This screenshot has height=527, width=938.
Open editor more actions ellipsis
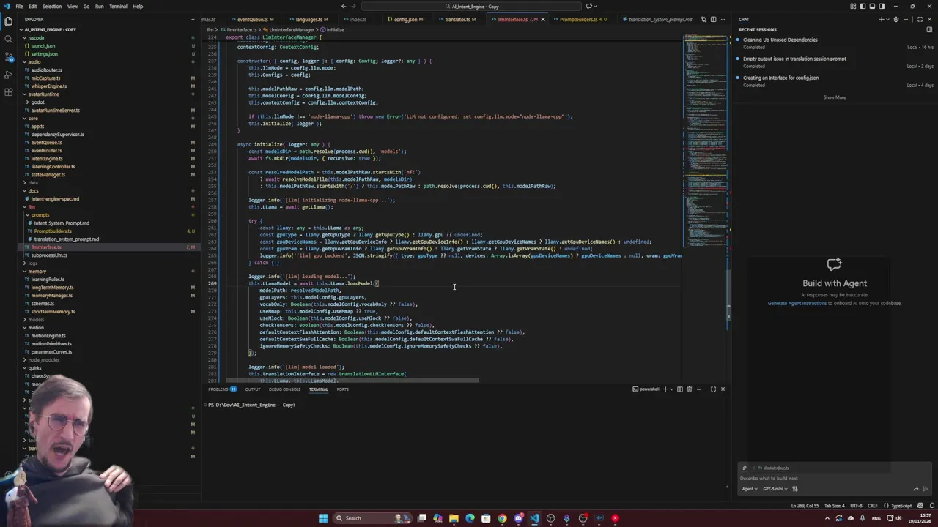[723, 19]
